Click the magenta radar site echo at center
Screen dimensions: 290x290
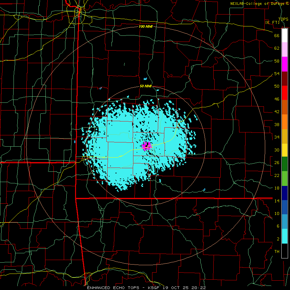tap(147, 146)
